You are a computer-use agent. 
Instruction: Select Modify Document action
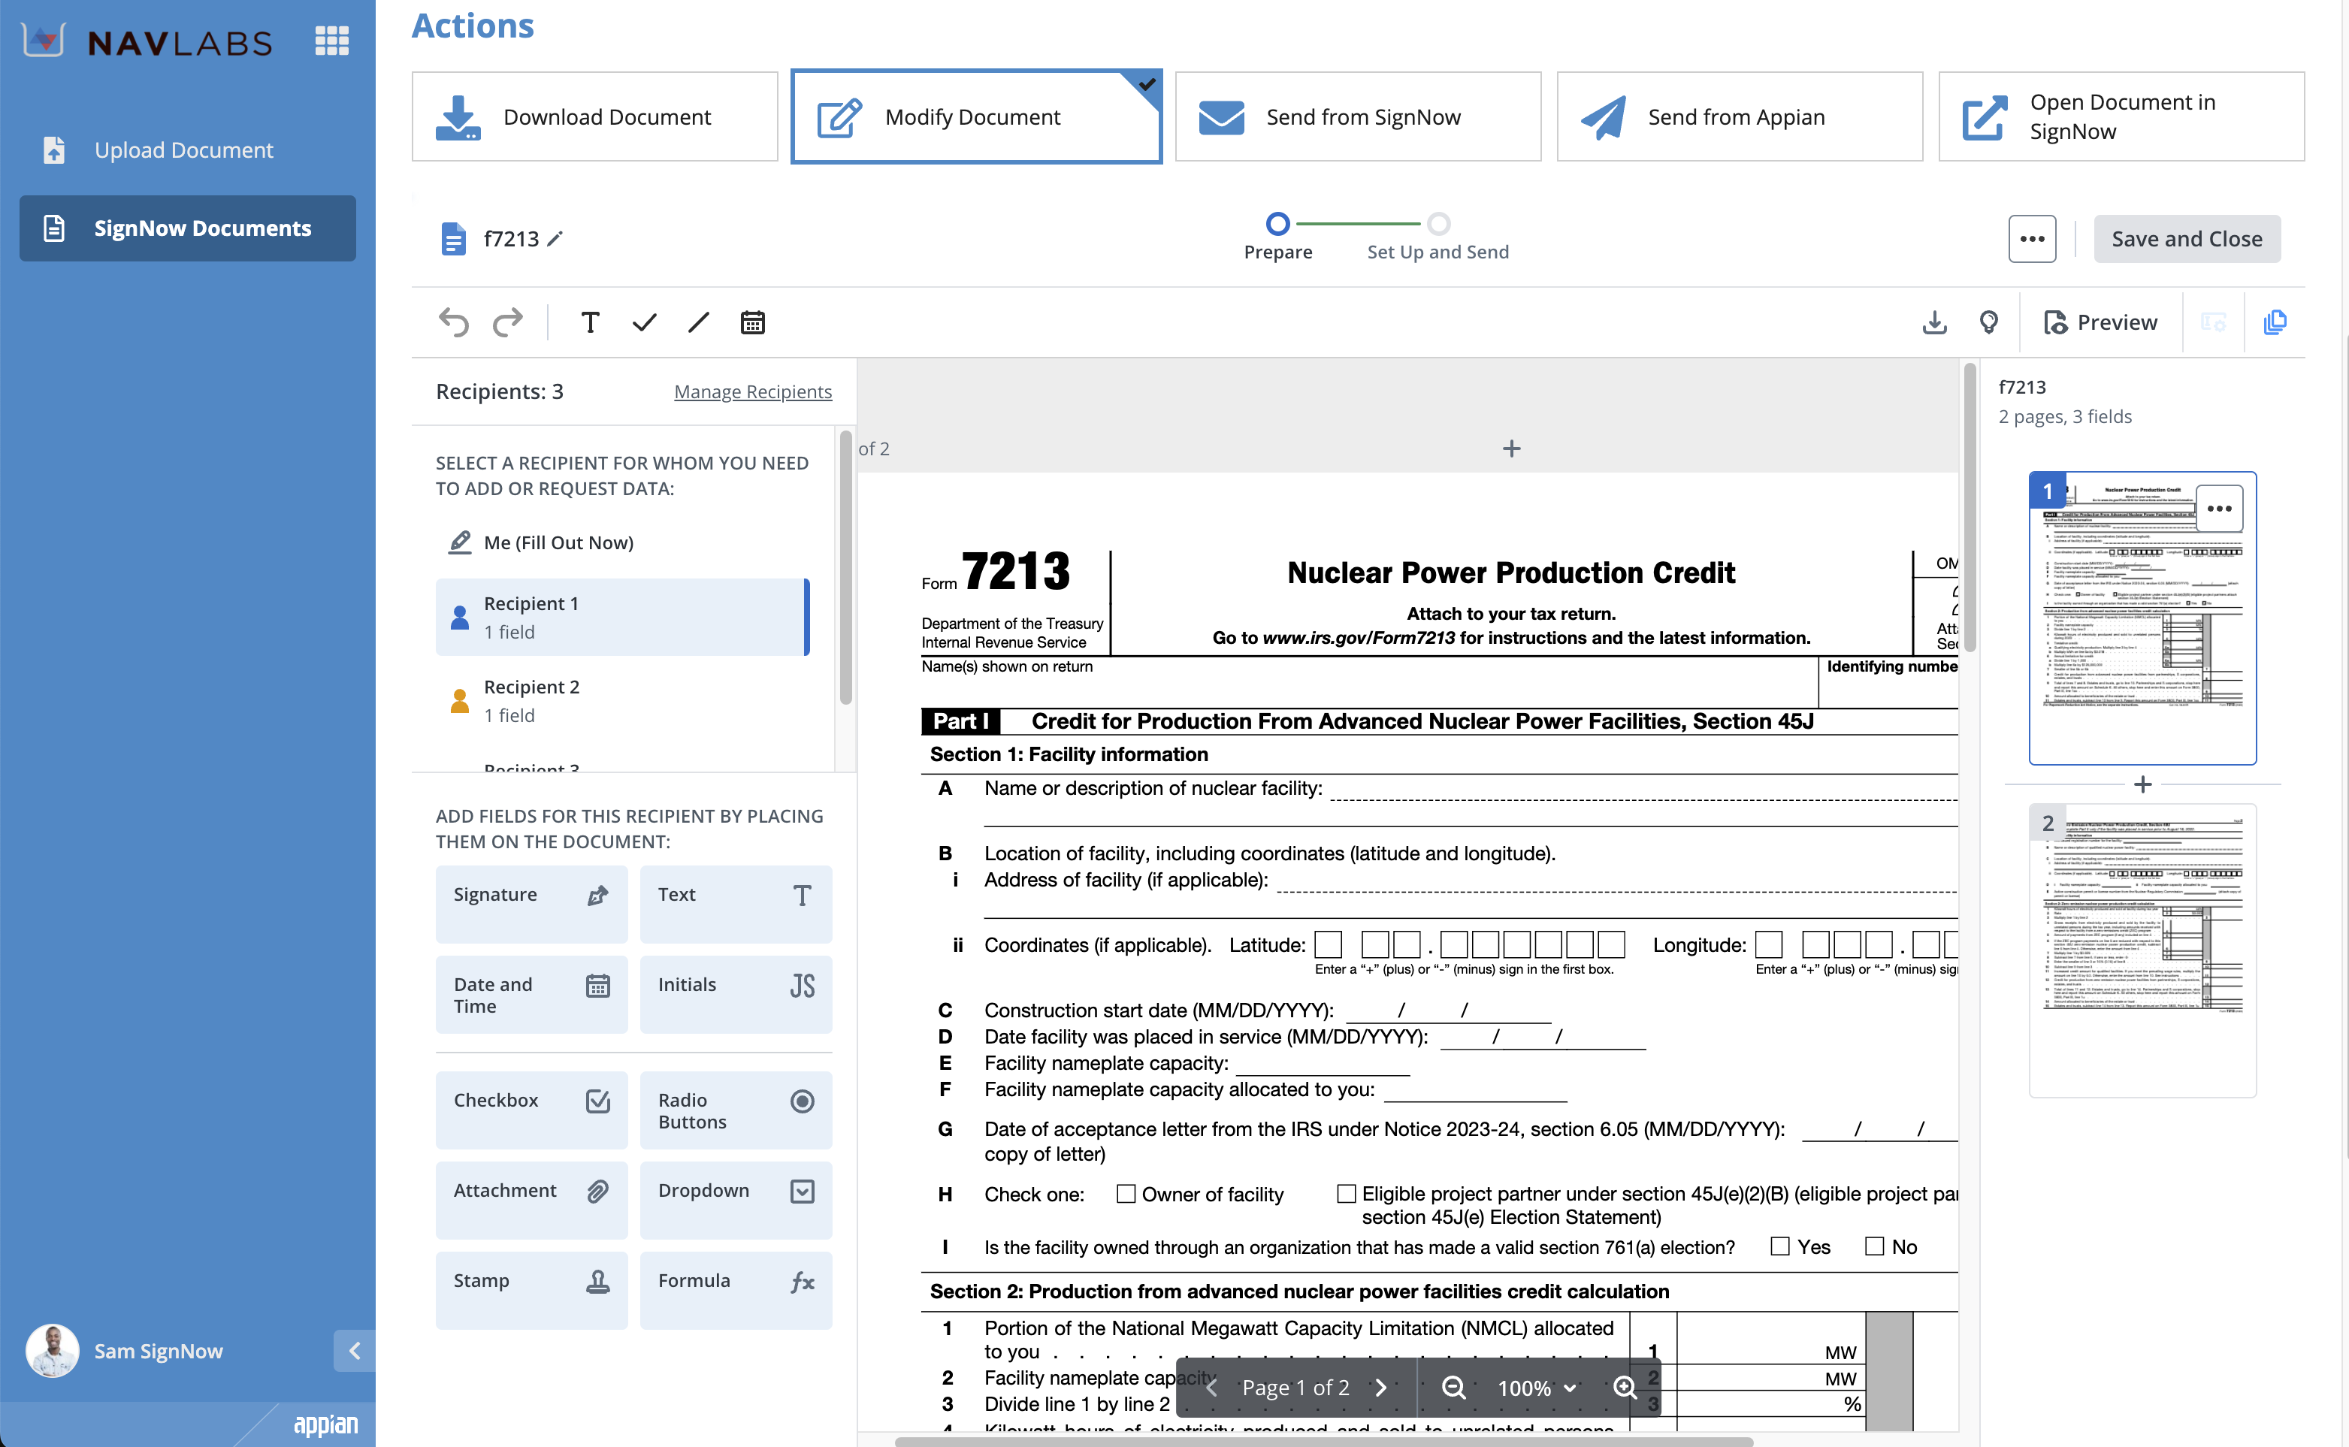976,116
